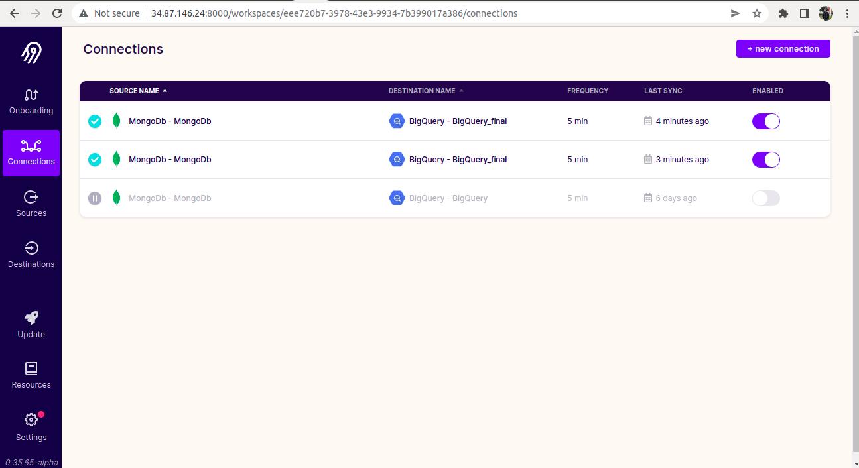The height and width of the screenshot is (468, 859).
Task: Open the Onboarding page
Action: 31,102
